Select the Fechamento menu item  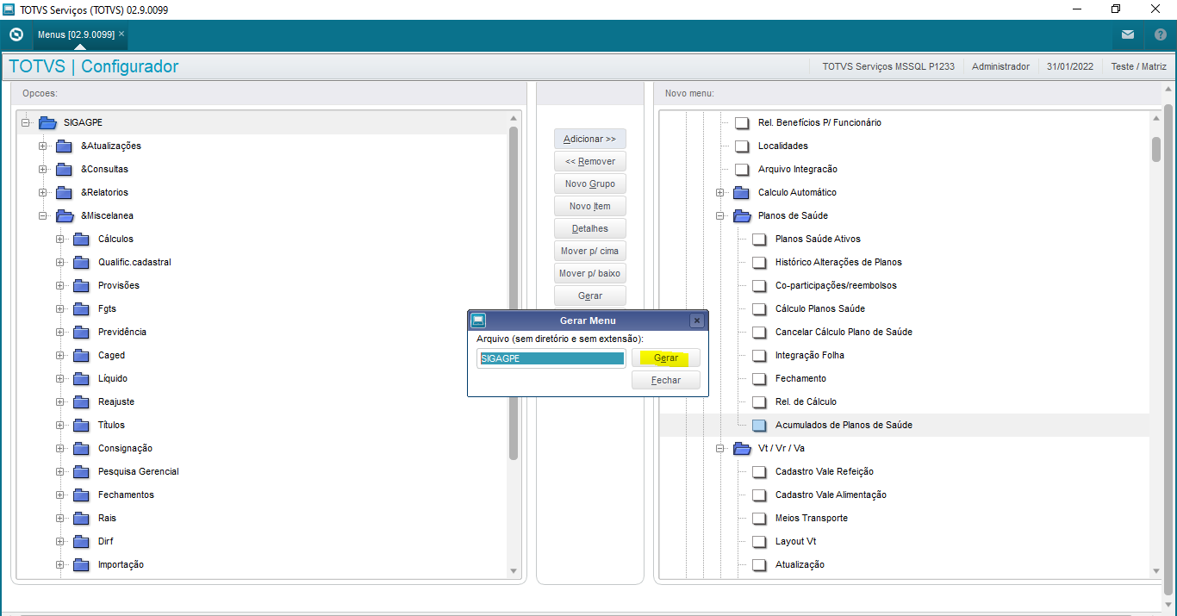coord(800,378)
